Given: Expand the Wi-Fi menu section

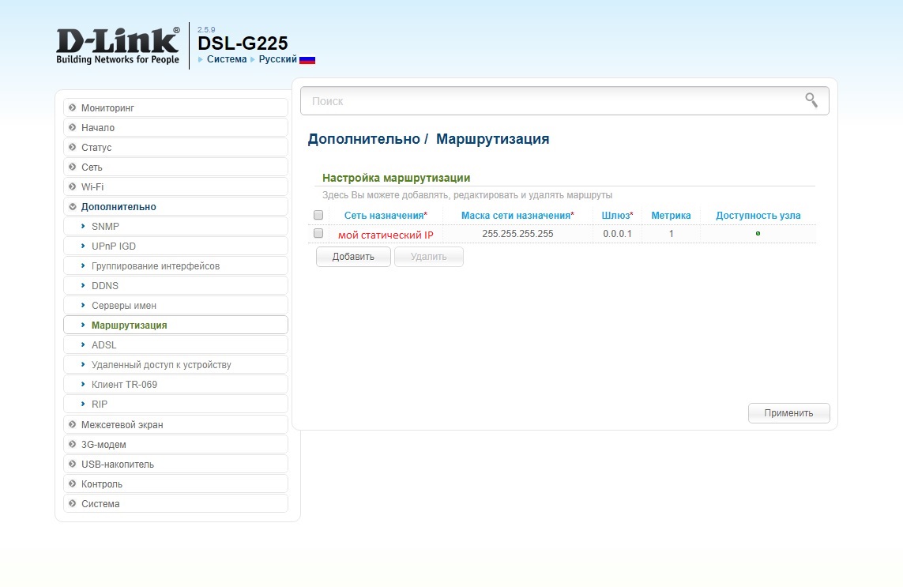Looking at the screenshot, I should 92,187.
